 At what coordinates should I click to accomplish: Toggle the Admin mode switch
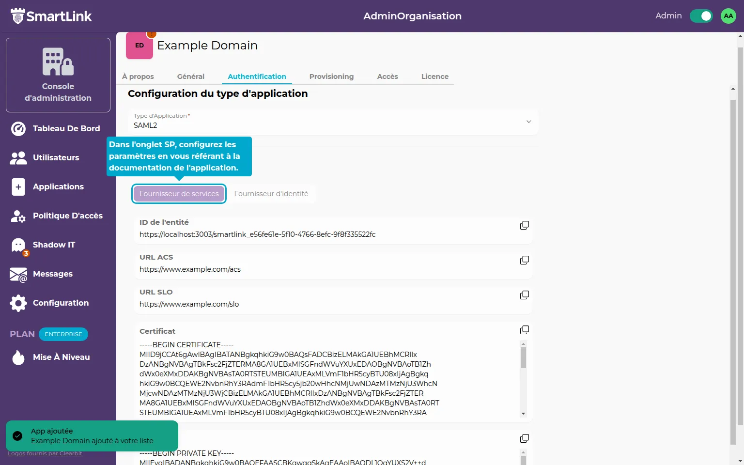[701, 16]
